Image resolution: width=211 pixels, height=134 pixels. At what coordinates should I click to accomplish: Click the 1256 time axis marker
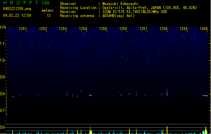pos(123,29)
